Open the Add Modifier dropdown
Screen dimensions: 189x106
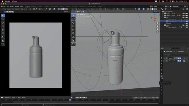(176, 55)
